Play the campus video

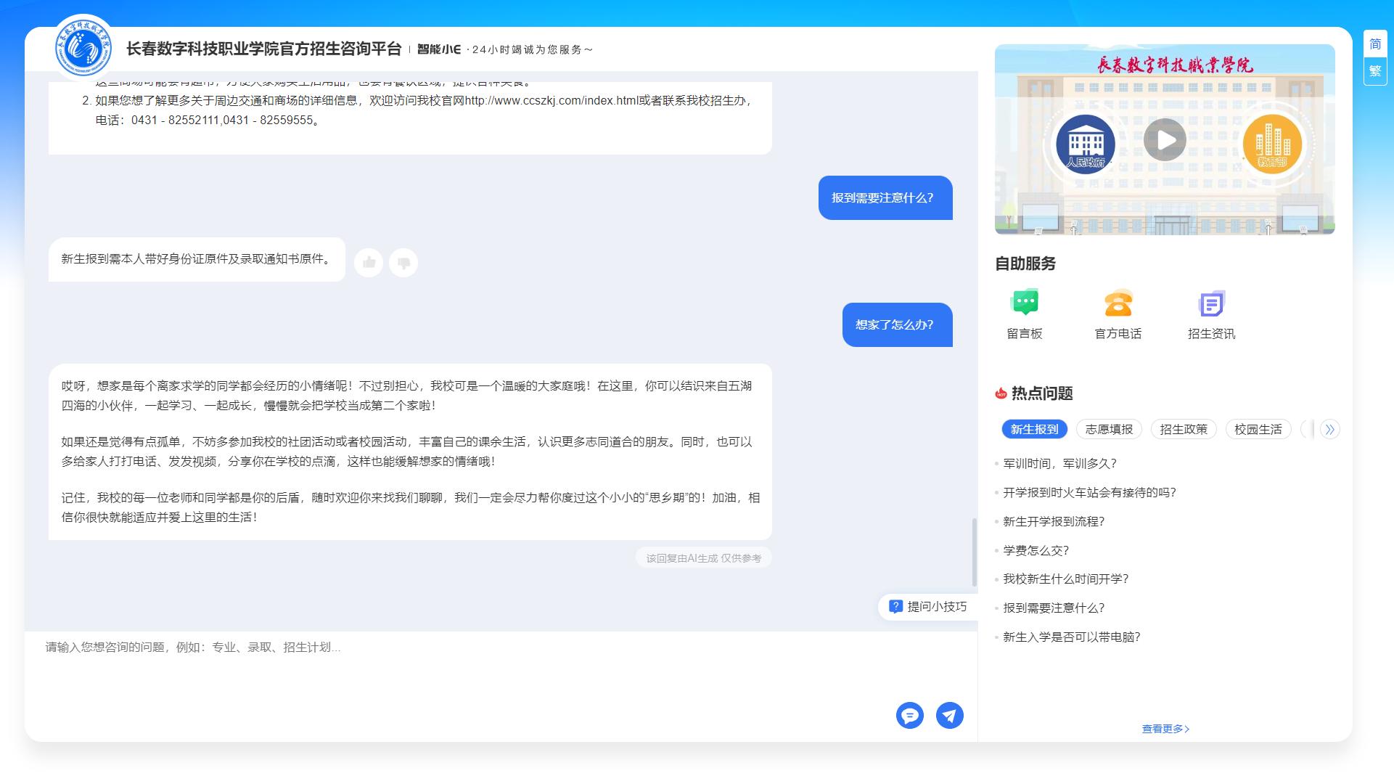[1165, 139]
